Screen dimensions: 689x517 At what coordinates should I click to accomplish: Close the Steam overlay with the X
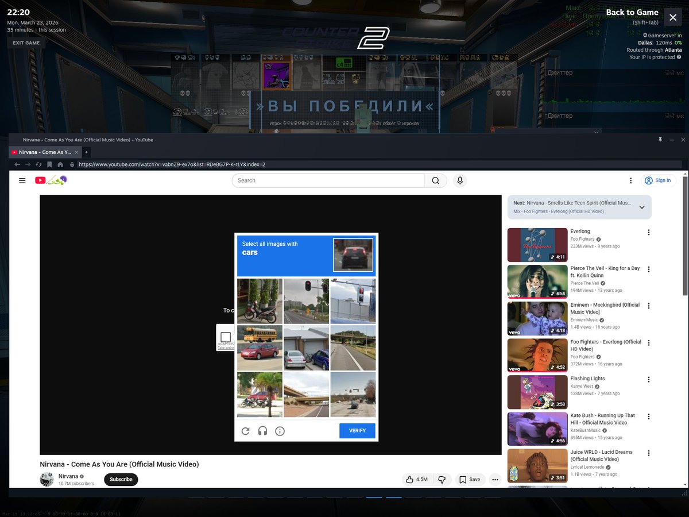673,17
